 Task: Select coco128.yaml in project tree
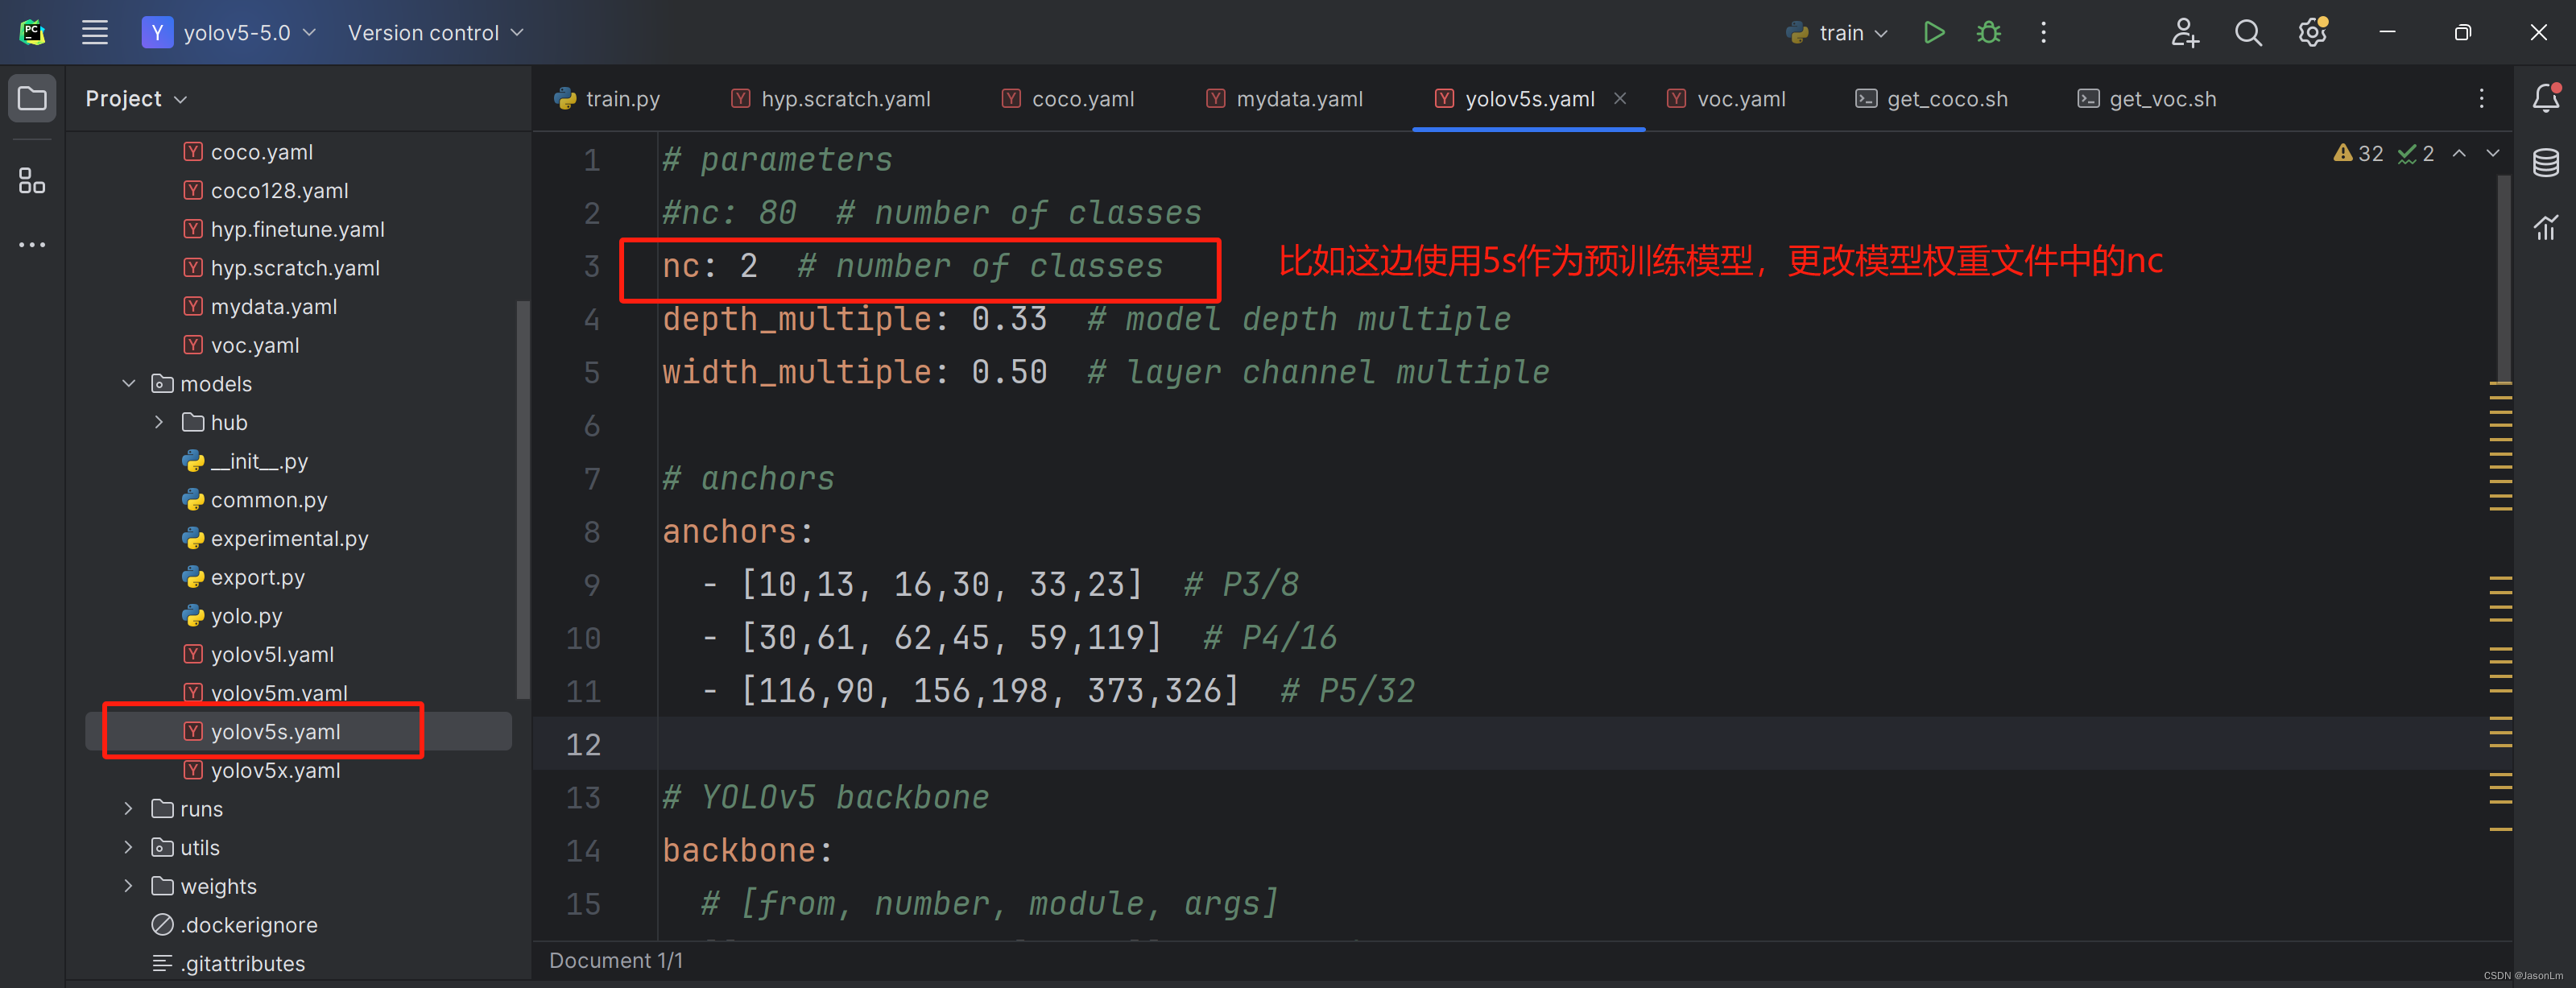click(x=279, y=190)
